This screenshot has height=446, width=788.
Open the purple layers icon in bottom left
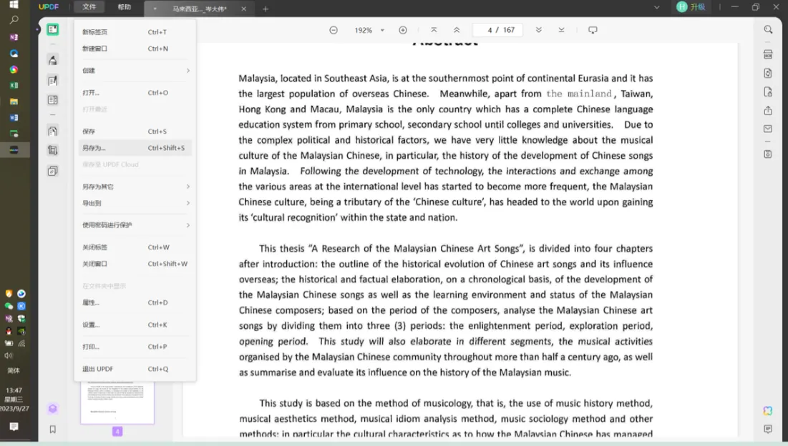pyautogui.click(x=53, y=408)
